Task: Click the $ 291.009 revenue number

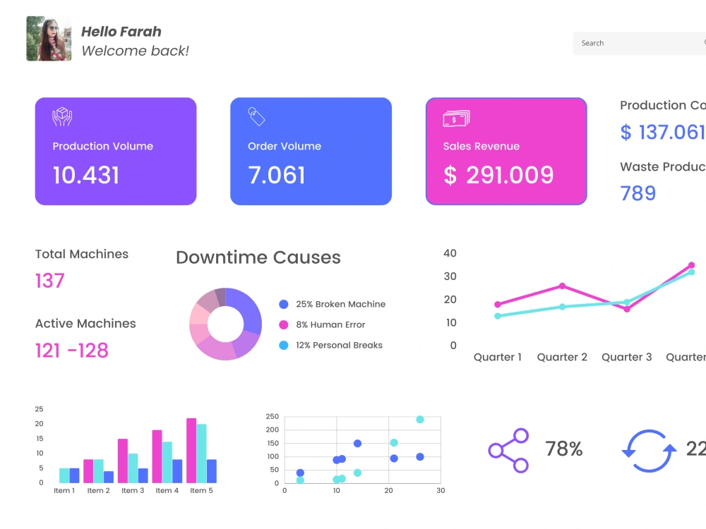Action: click(x=498, y=175)
